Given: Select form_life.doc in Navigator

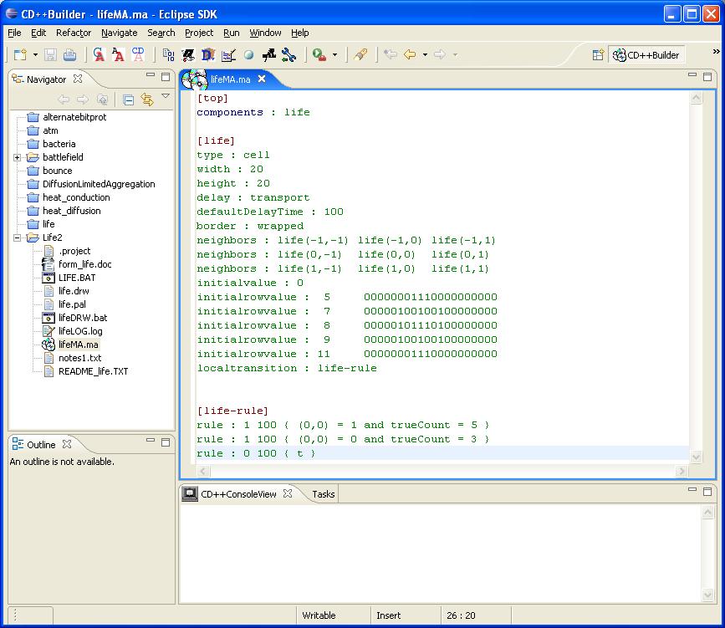Looking at the screenshot, I should (x=85, y=264).
